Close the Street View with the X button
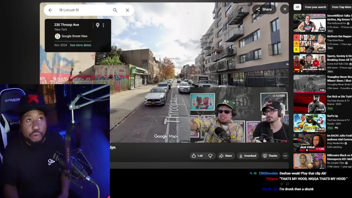The width and height of the screenshot is (352, 198). (x=285, y=9)
